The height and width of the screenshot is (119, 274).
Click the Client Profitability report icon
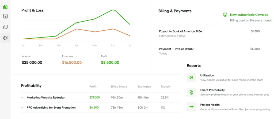tap(191, 92)
